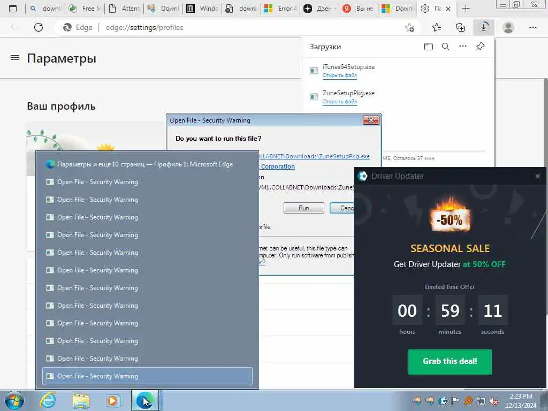Open Action Center flag tray icon
The width and height of the screenshot is (548, 411).
point(455,400)
